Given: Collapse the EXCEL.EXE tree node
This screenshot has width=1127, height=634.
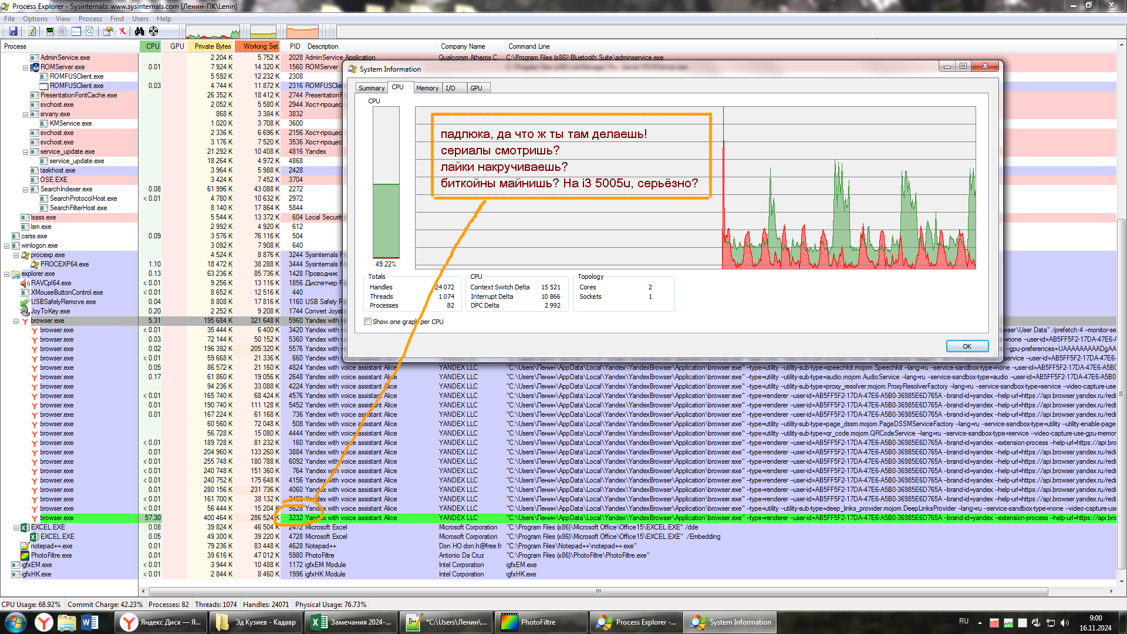Looking at the screenshot, I should point(16,528).
